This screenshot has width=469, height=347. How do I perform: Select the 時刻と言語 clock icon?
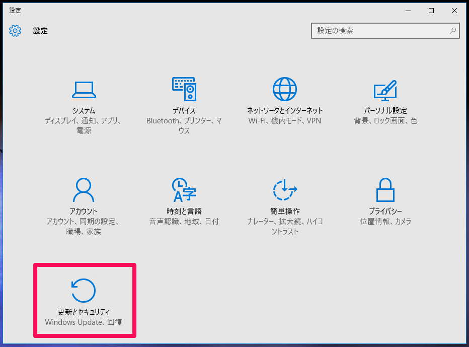coord(184,189)
